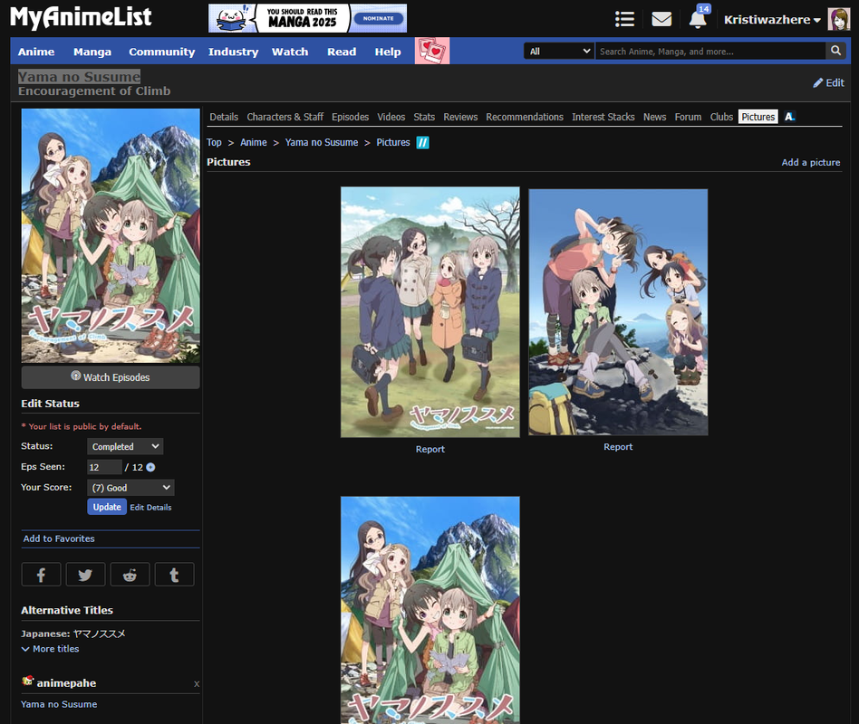Expand More titles
The height and width of the screenshot is (724, 859).
[x=51, y=649]
